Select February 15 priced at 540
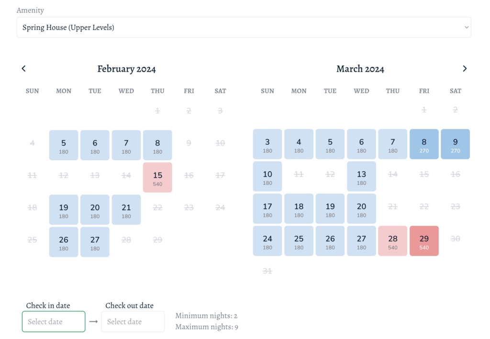Viewport: 490px width, 339px height. pos(157,178)
